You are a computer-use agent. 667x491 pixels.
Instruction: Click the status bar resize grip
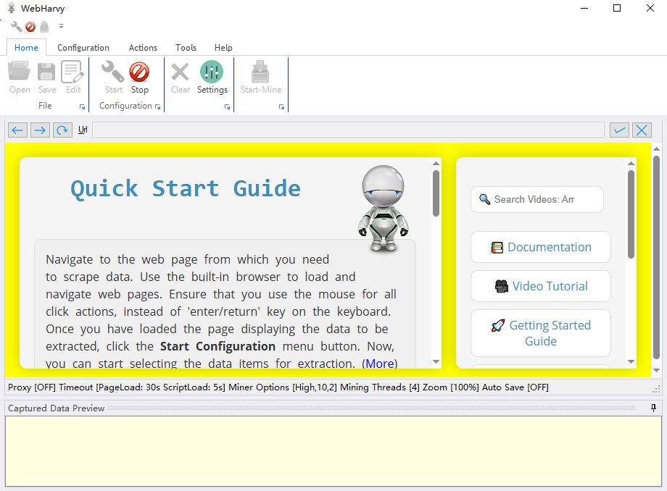coord(656,389)
